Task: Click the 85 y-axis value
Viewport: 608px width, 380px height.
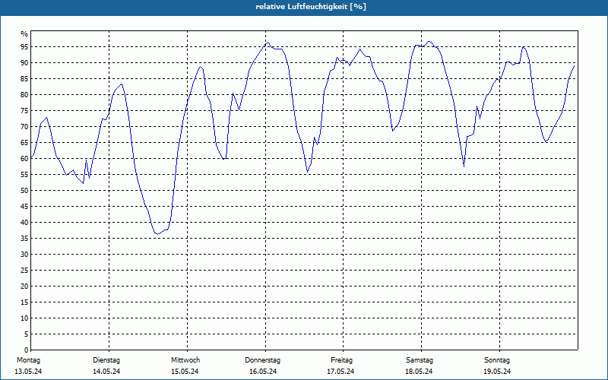Action: click(24, 79)
